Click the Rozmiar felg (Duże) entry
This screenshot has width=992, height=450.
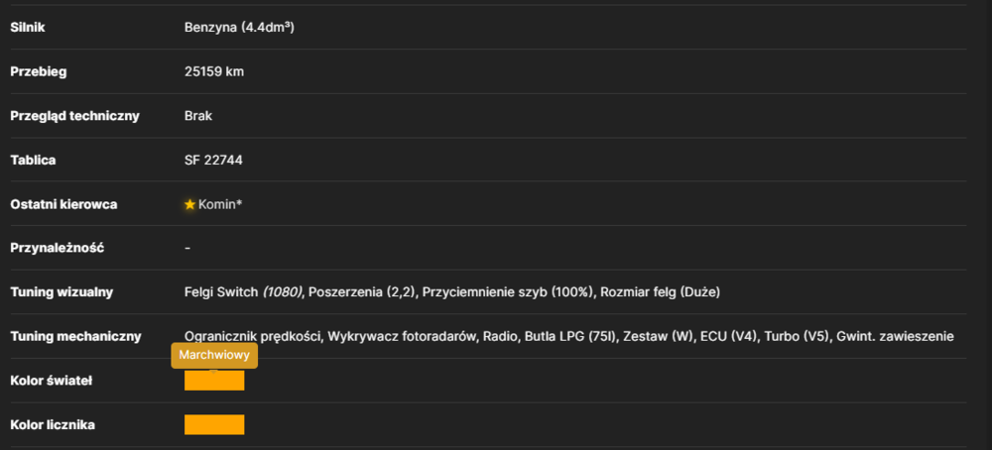tap(661, 292)
